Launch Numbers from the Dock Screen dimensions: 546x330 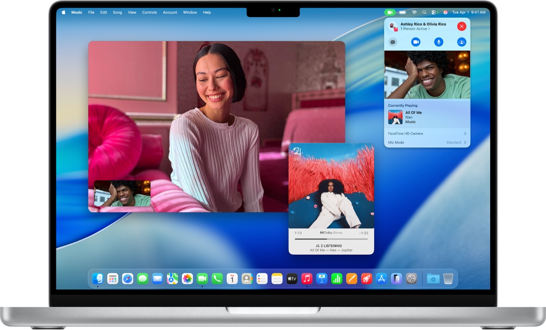tap(337, 278)
